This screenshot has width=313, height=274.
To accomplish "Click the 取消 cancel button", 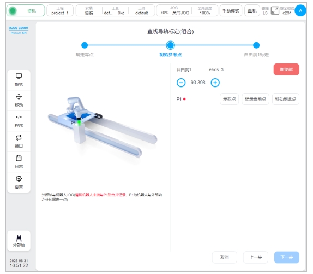I will pyautogui.click(x=224, y=257).
